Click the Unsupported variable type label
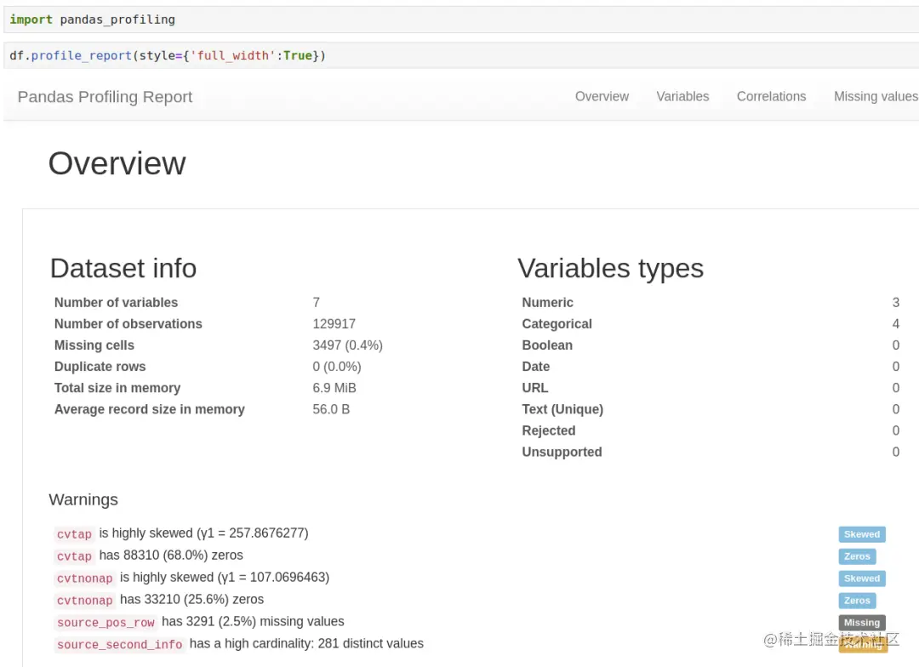Viewport: 919px width, 667px height. point(562,452)
